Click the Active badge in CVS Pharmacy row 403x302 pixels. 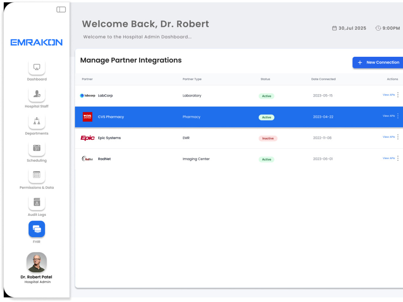(x=266, y=117)
